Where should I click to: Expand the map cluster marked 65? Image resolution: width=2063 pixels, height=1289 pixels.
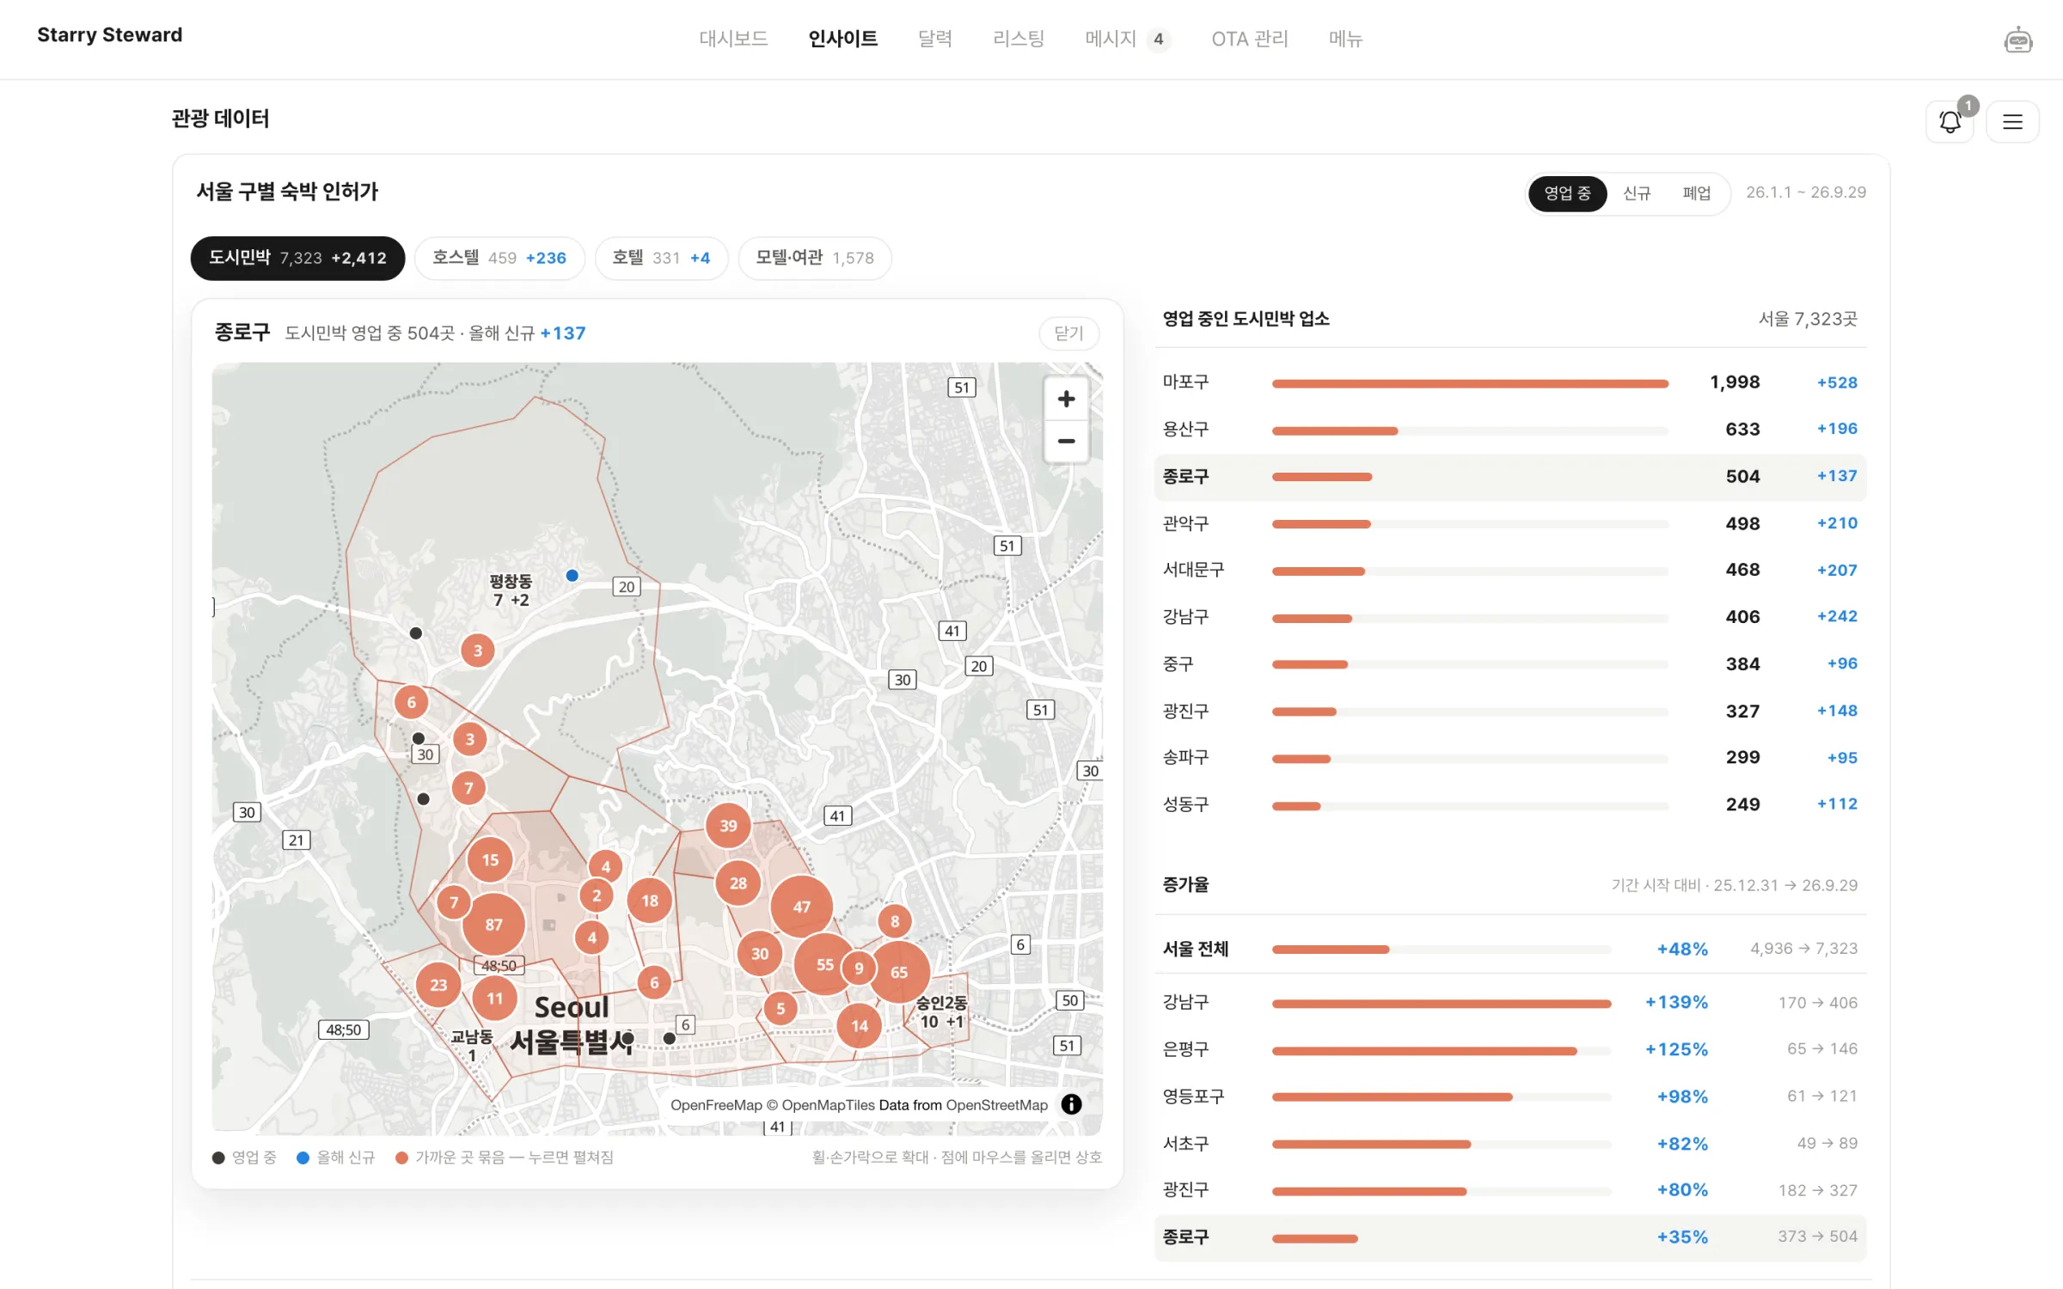click(x=899, y=973)
